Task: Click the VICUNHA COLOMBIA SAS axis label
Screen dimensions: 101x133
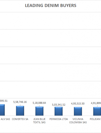Action: [x=78, y=121]
